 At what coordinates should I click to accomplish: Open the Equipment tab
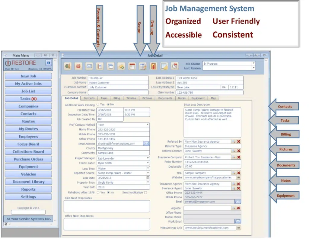pos(198,98)
